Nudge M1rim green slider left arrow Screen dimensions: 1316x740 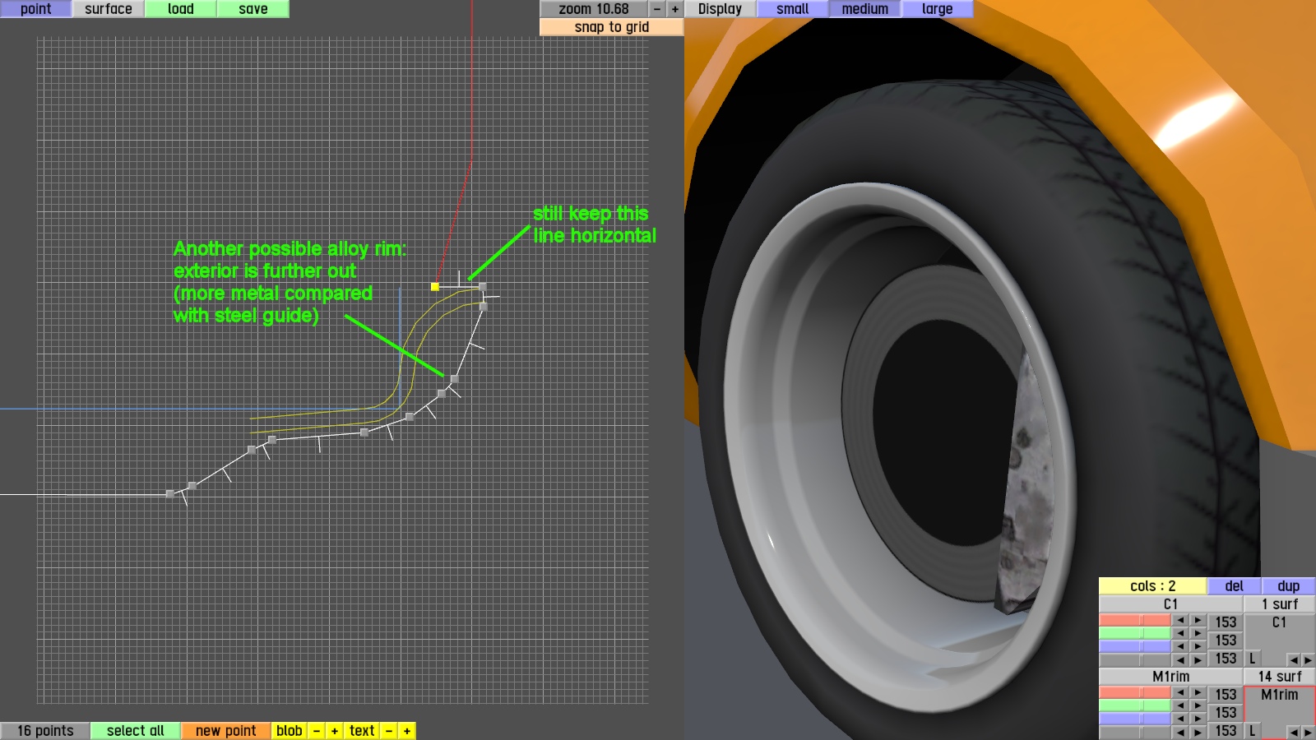click(1180, 705)
